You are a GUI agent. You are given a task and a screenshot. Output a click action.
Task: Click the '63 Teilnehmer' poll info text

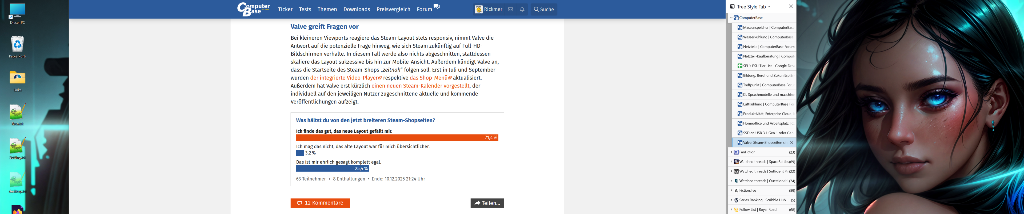pos(311,179)
